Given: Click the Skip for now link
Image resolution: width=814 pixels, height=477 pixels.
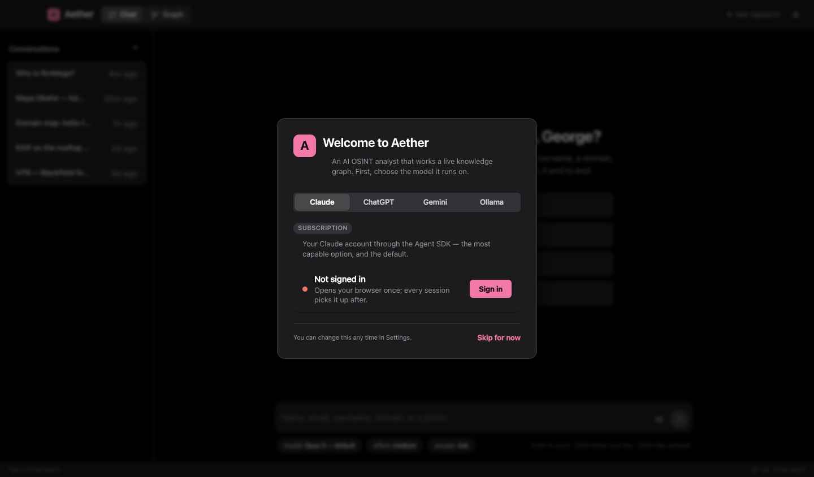Looking at the screenshot, I should (x=499, y=337).
